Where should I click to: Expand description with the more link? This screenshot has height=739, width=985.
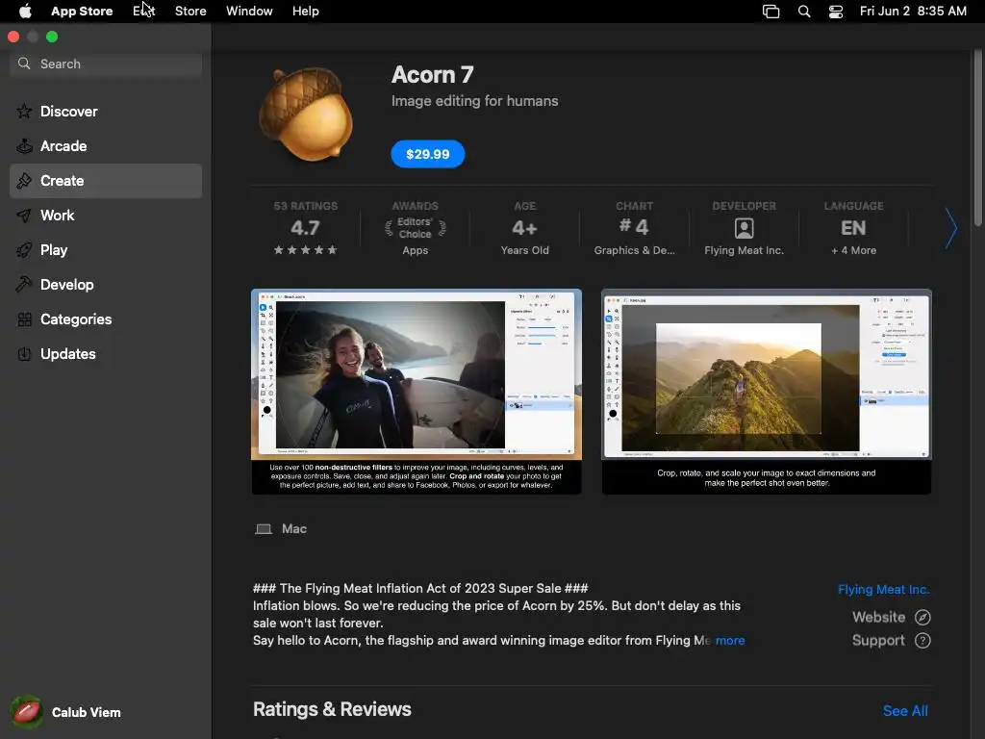[730, 640]
